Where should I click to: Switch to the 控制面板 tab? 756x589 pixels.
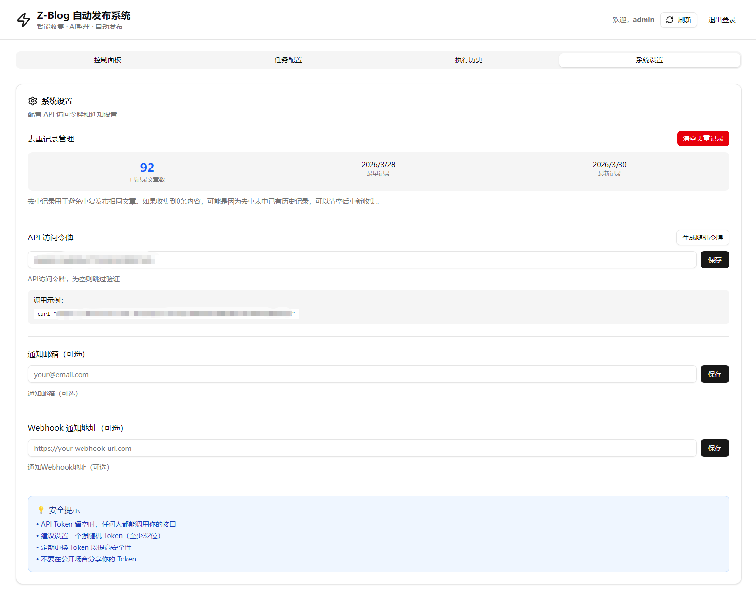[x=107, y=60]
